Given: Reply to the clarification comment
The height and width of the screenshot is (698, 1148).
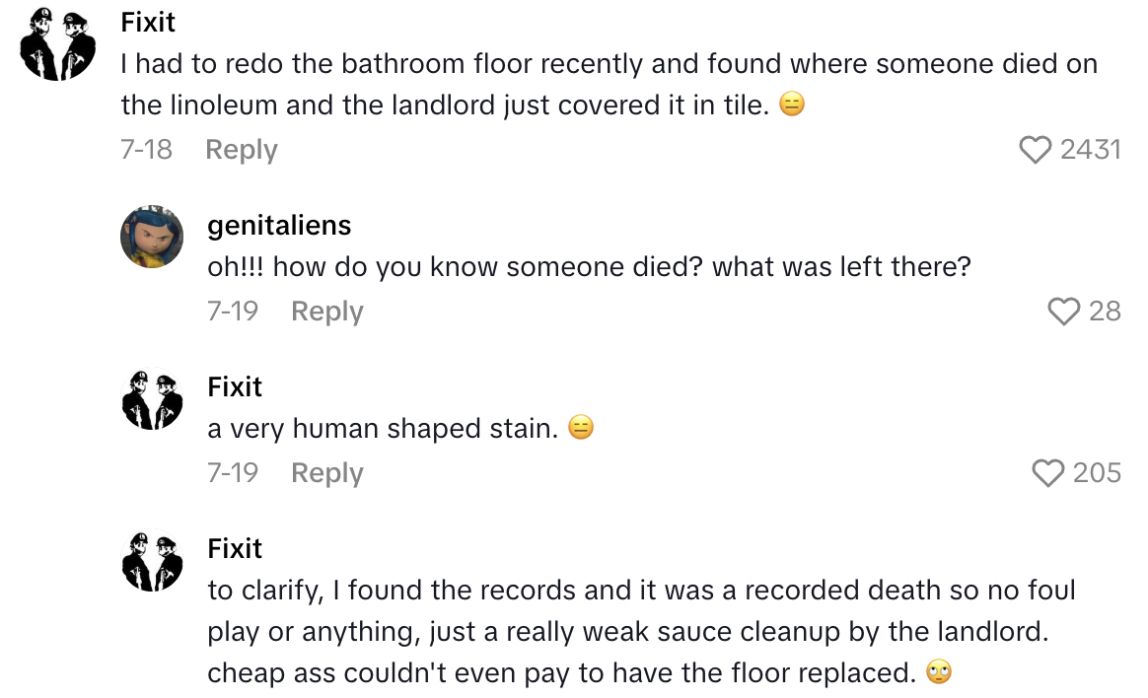Looking at the screenshot, I should click(325, 694).
